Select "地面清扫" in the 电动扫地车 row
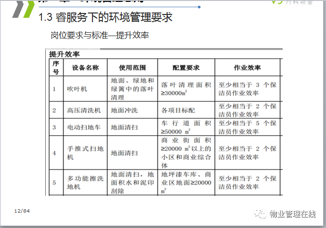 132,127
